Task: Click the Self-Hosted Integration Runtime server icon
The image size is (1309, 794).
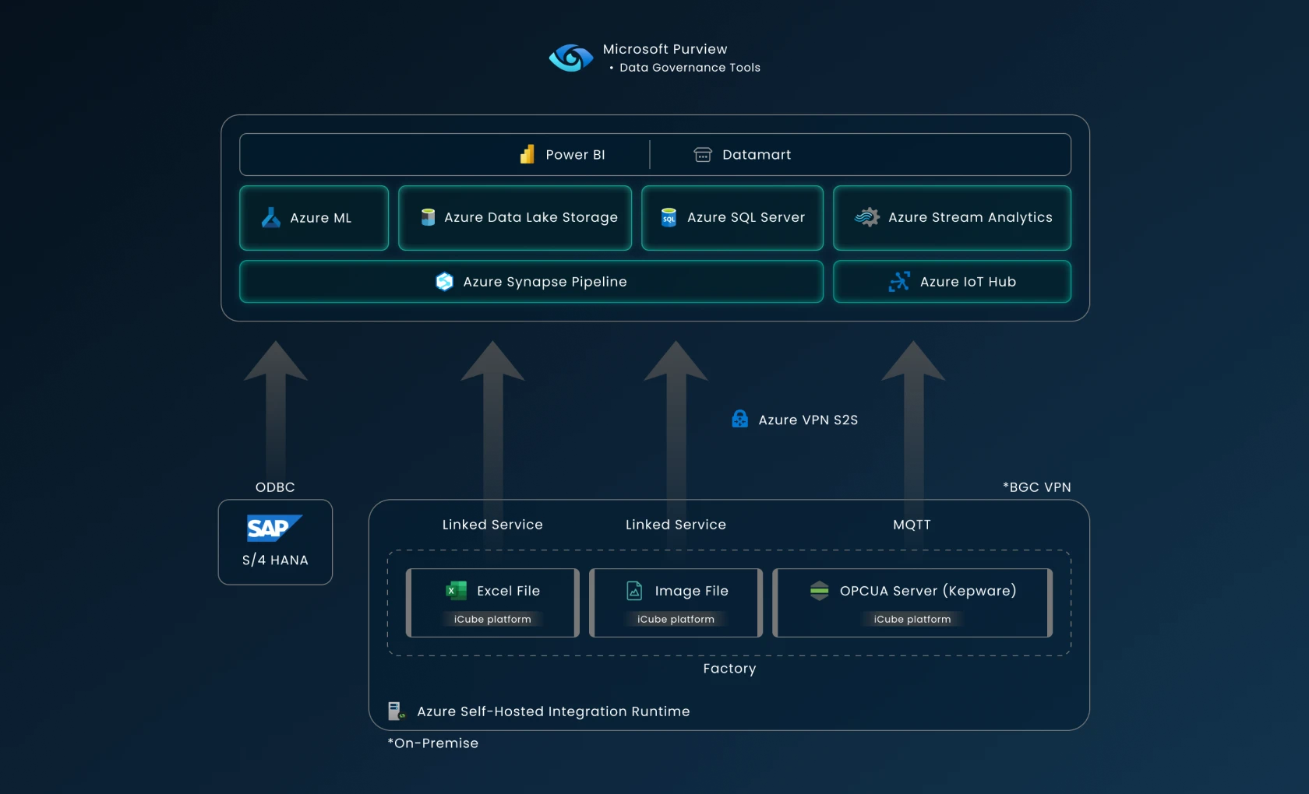Action: 396,711
